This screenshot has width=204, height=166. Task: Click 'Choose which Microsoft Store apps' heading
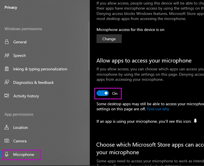150,149
